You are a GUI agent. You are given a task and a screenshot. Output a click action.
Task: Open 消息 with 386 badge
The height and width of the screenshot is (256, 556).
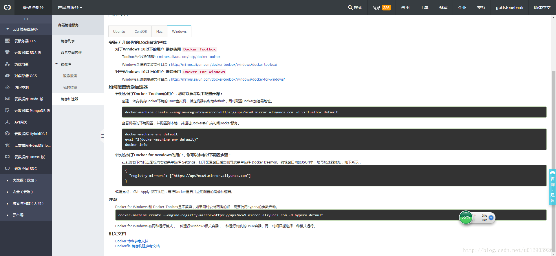point(381,8)
